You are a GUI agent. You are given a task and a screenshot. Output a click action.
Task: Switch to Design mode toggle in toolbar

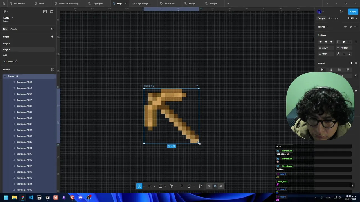(x=215, y=186)
